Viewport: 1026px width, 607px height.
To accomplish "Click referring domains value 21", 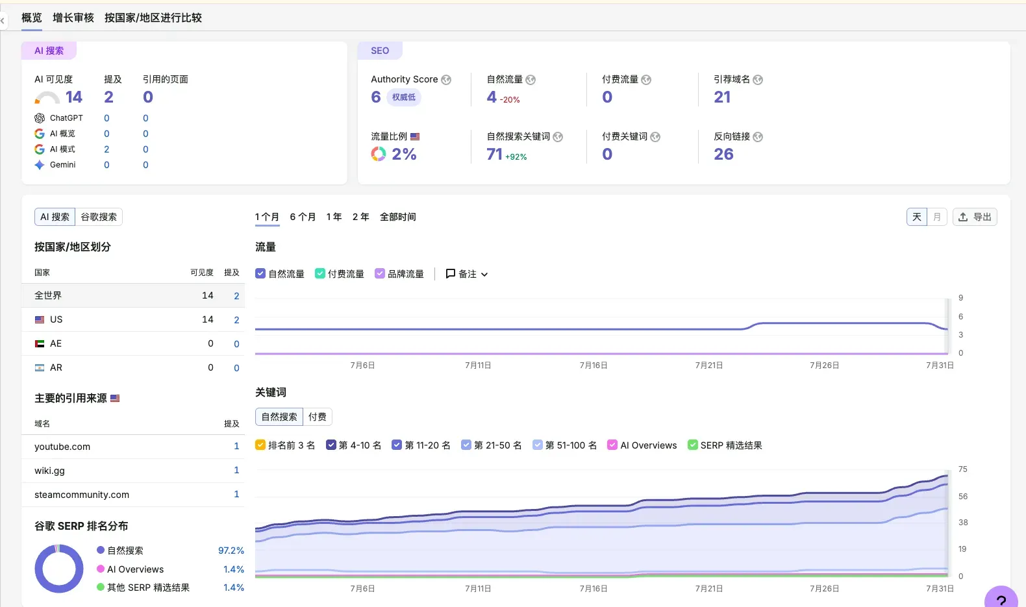I will click(x=722, y=97).
